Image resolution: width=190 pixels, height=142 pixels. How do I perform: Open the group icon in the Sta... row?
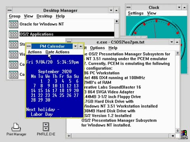[13, 44]
